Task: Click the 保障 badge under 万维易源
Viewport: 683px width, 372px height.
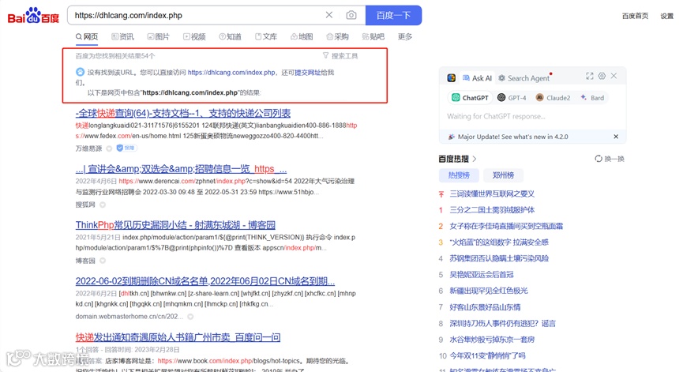Action: click(x=126, y=148)
